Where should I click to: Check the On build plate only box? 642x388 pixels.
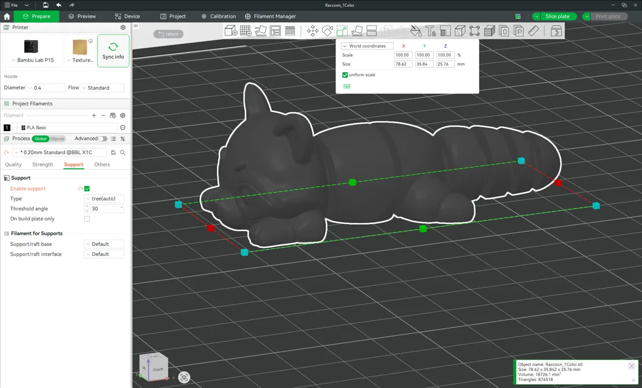pyautogui.click(x=87, y=219)
